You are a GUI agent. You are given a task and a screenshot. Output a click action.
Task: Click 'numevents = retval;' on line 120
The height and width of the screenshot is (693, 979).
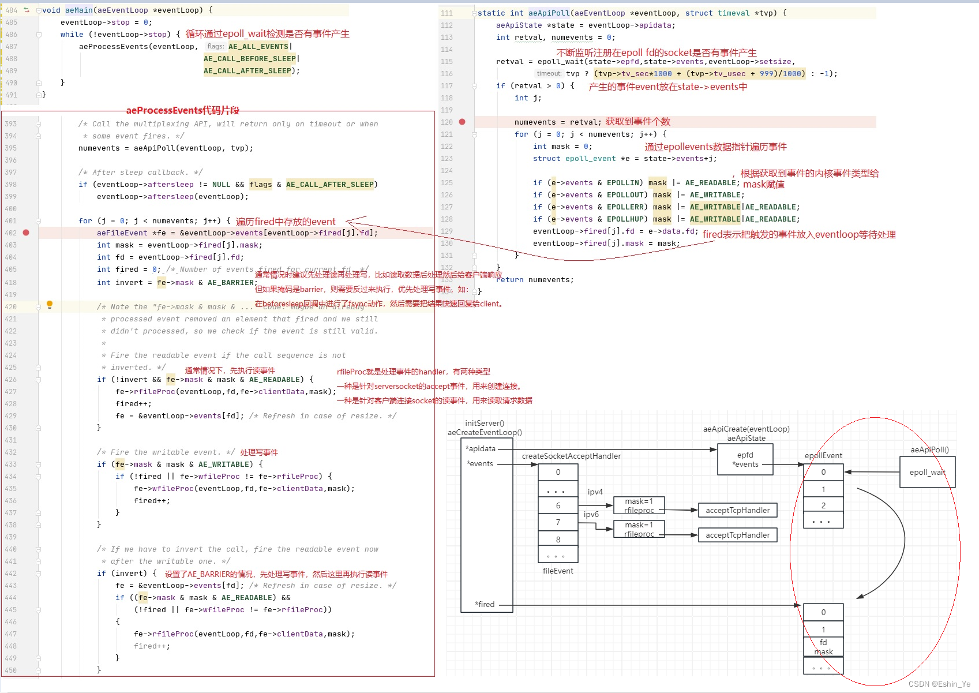coord(558,122)
